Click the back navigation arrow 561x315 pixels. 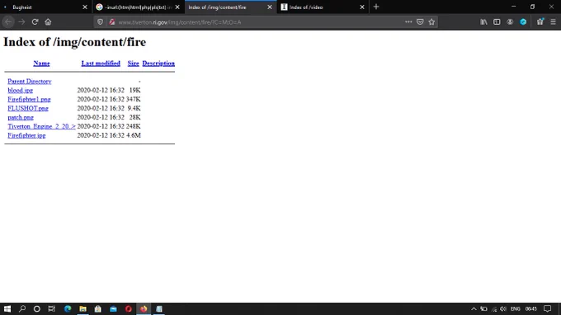pyautogui.click(x=8, y=21)
